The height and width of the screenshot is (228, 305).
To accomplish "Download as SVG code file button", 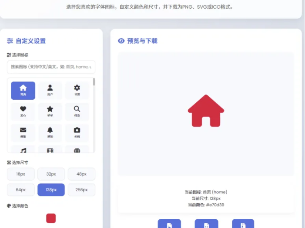I will (x=206, y=224).
